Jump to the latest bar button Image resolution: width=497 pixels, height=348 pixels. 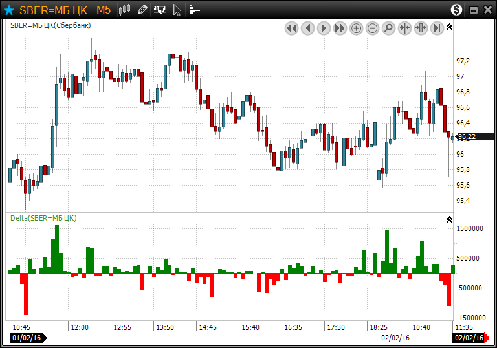pyautogui.click(x=437, y=28)
